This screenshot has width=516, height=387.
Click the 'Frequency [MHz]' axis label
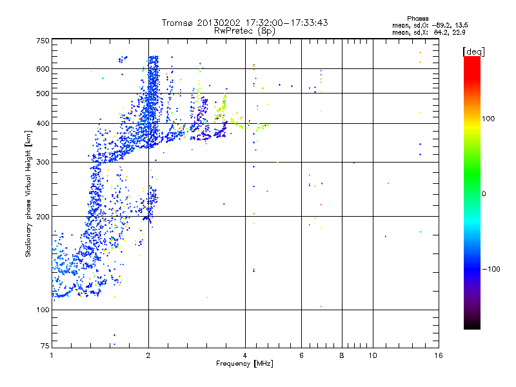244,364
